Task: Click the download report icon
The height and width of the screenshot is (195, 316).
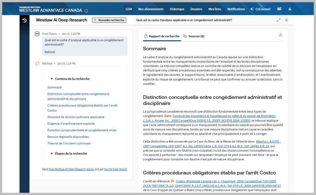Action: [x=280, y=35]
